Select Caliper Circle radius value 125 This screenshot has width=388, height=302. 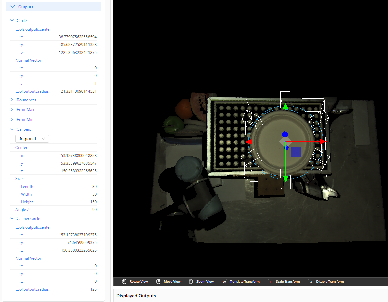[93, 289]
